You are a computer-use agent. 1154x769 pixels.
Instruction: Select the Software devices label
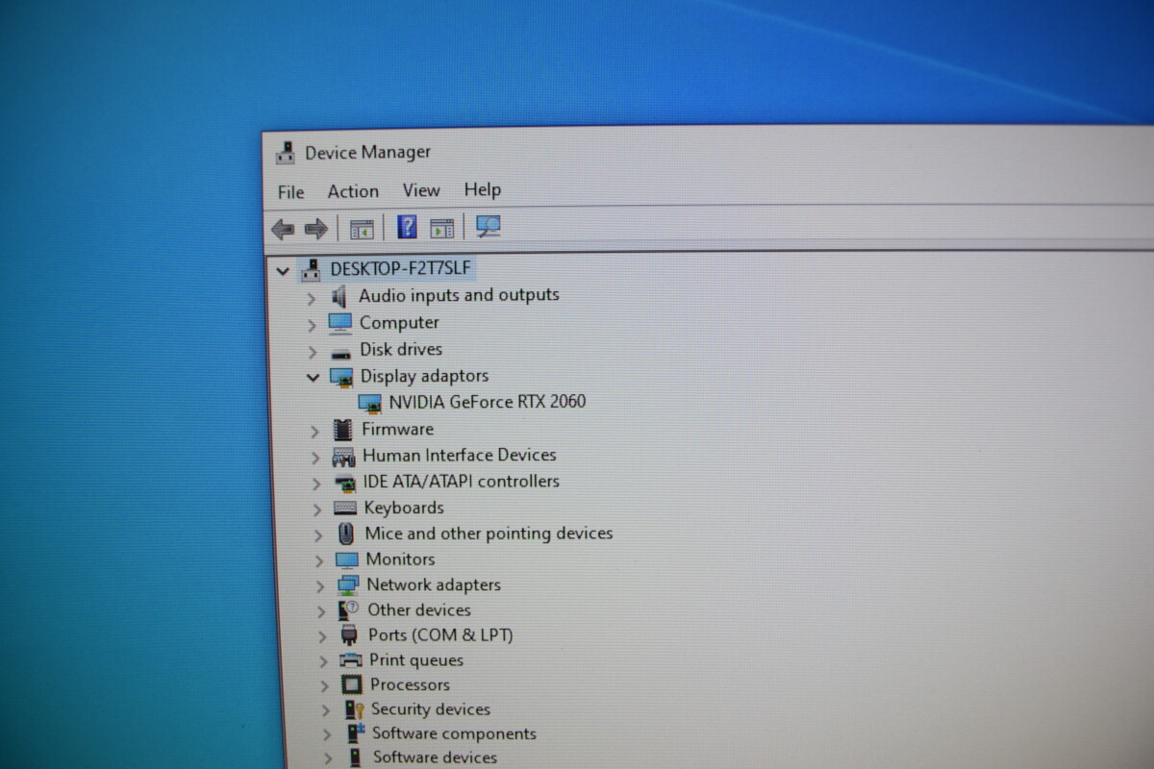(x=435, y=757)
